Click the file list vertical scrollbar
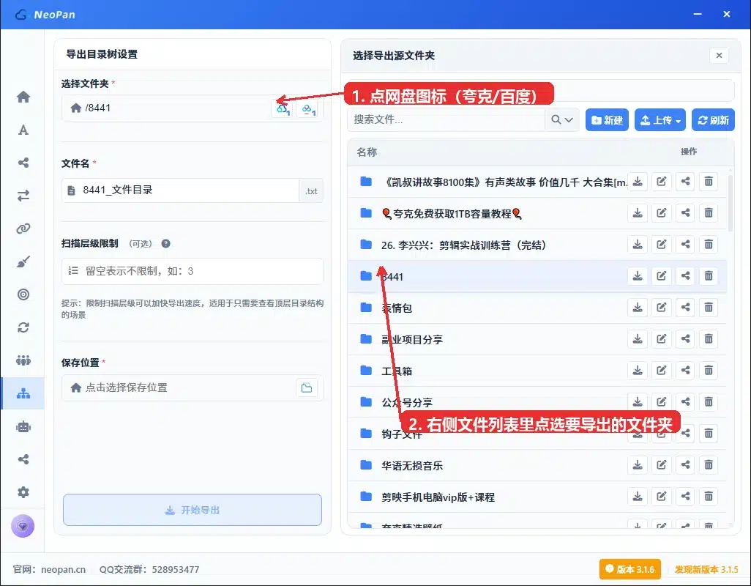Viewport: 751px width, 586px height. (x=730, y=203)
